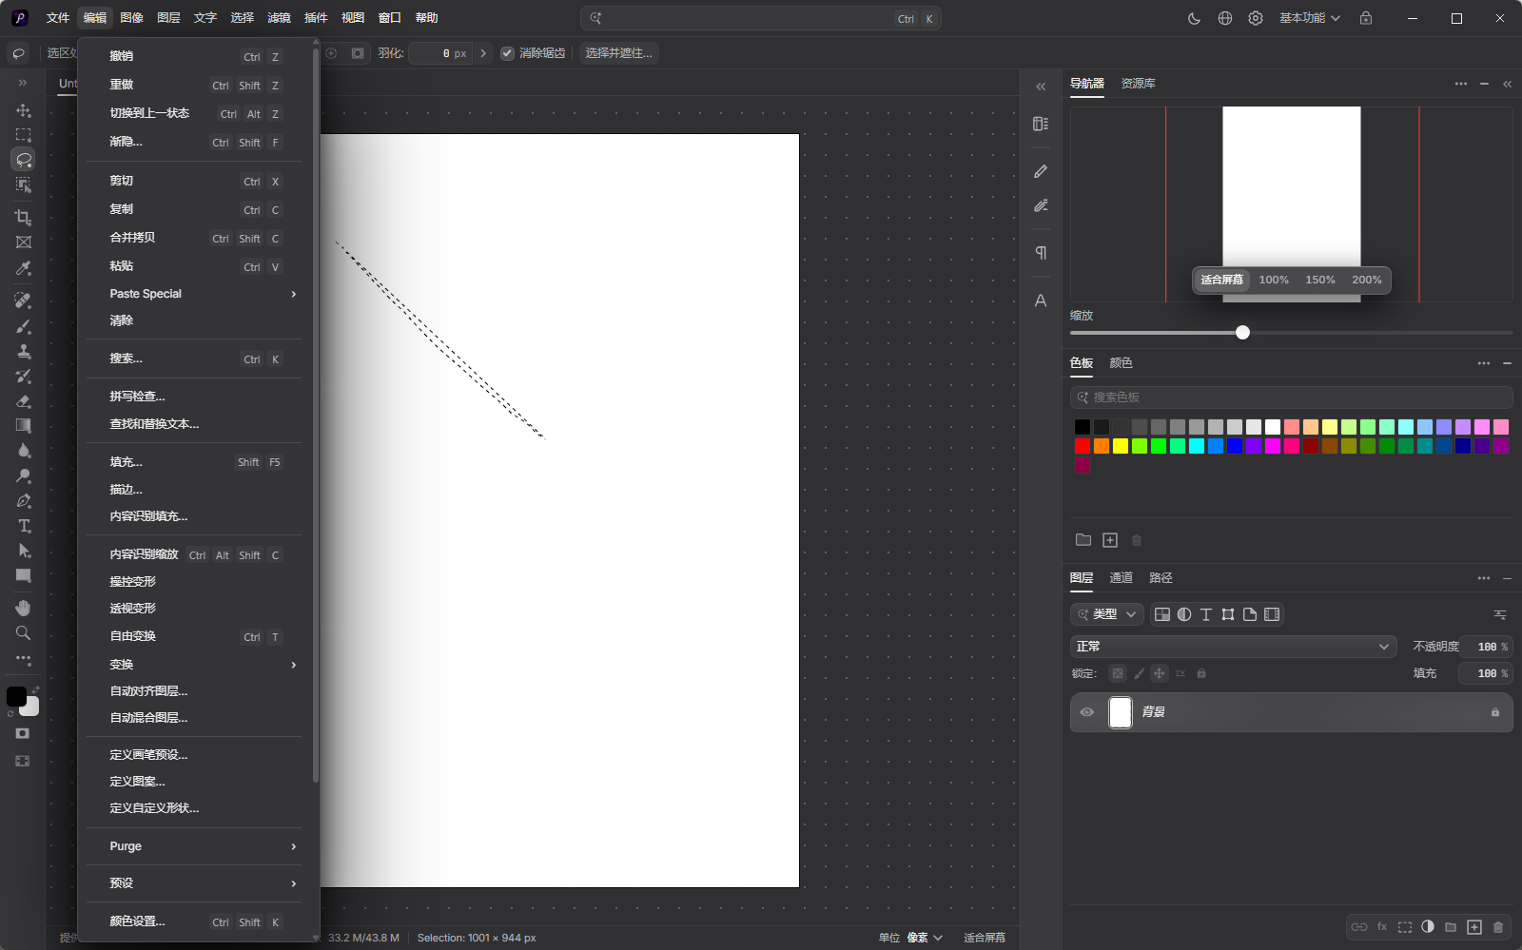Open the blend mode 正常 dropdown

pyautogui.click(x=1233, y=647)
